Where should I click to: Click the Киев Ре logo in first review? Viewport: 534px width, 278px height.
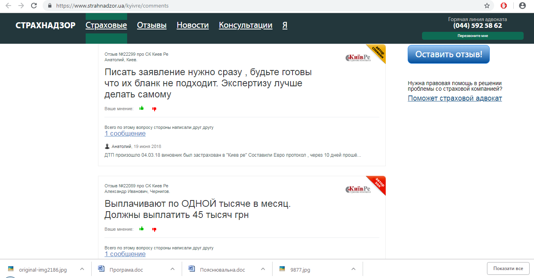pyautogui.click(x=358, y=58)
